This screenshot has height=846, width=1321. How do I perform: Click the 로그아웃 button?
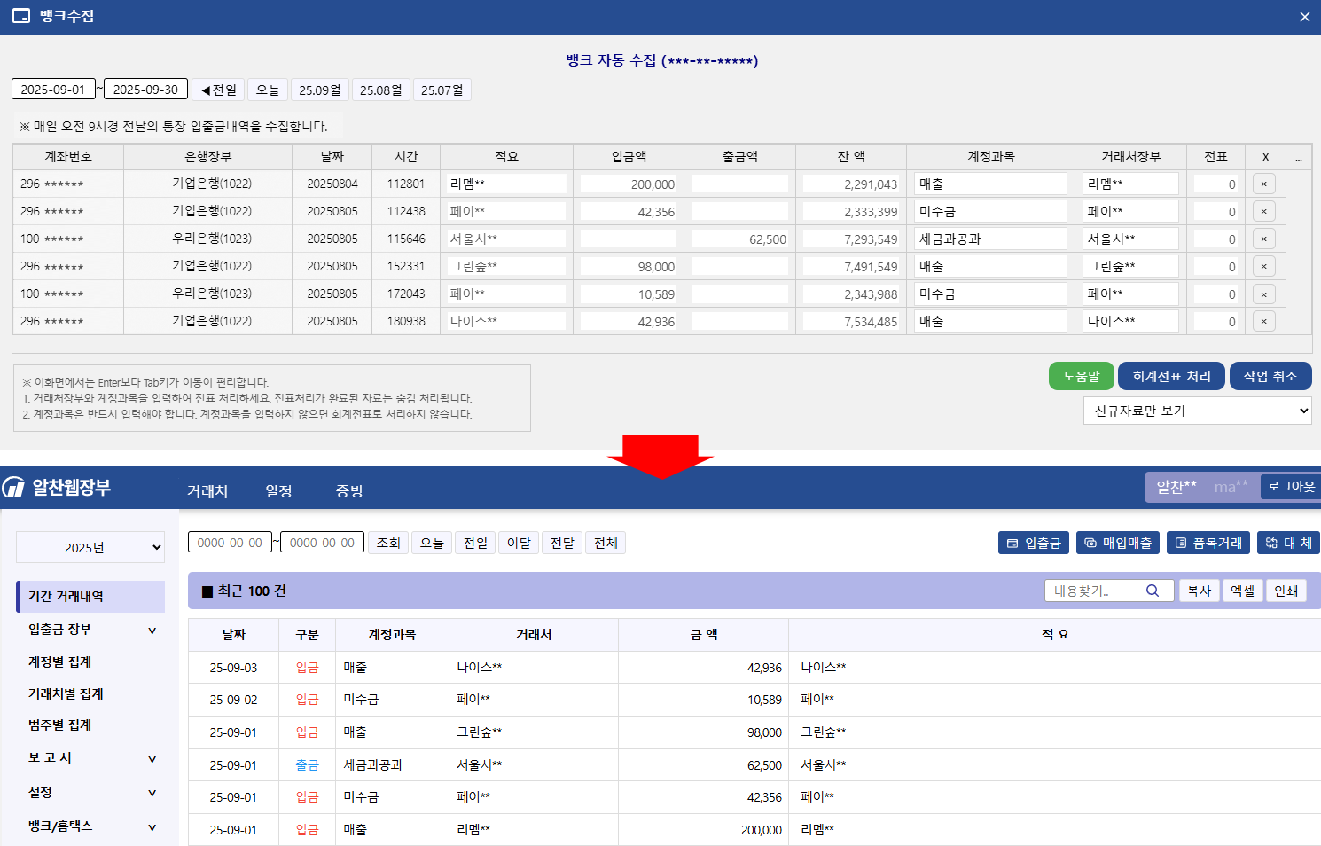tap(1291, 486)
